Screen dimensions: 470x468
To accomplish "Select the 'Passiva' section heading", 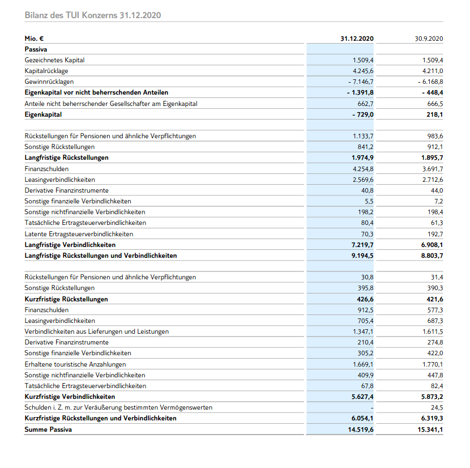I will (36, 49).
